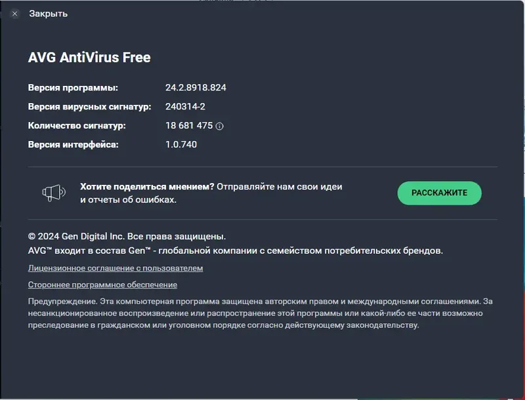The image size is (525, 400).
Task: Select interface version value 1.0.740
Action: (x=181, y=144)
